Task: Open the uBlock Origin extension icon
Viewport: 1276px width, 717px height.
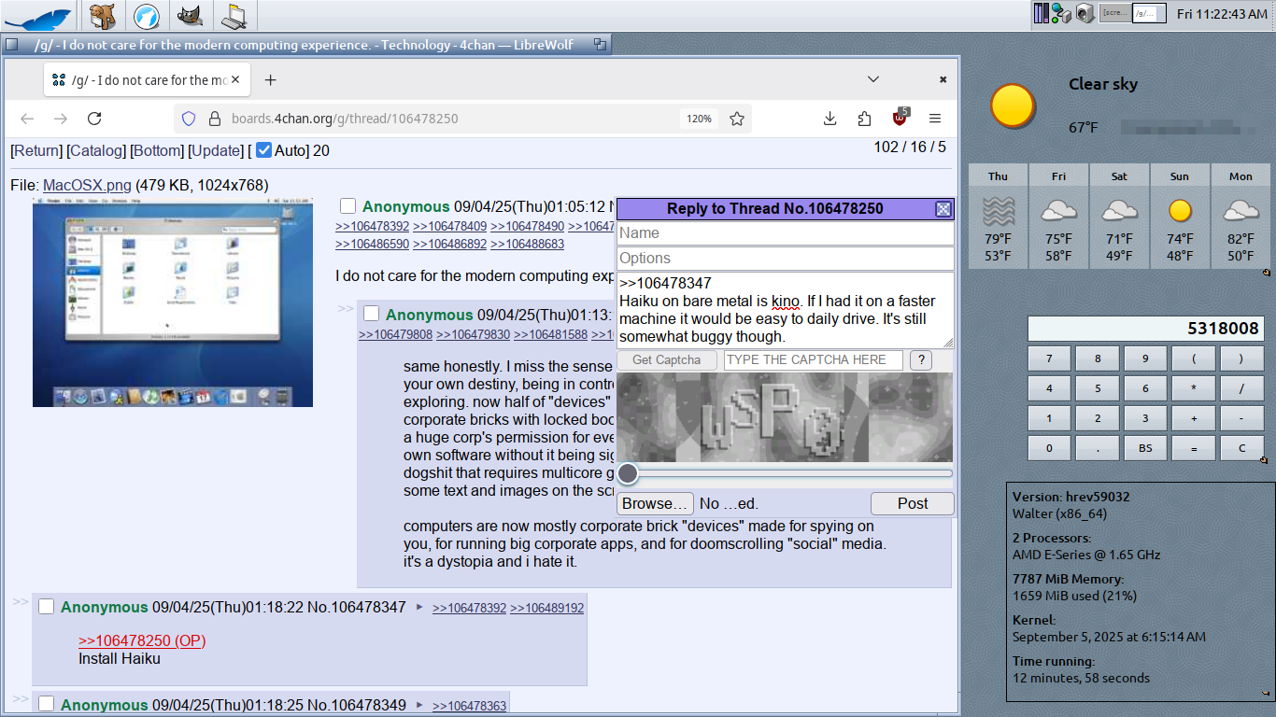Action: pyautogui.click(x=900, y=118)
